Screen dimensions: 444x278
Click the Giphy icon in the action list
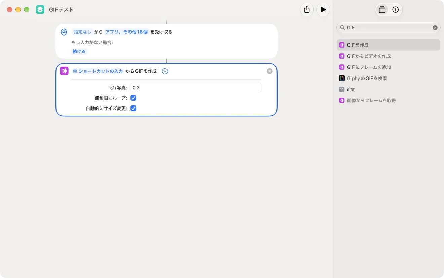(x=342, y=78)
